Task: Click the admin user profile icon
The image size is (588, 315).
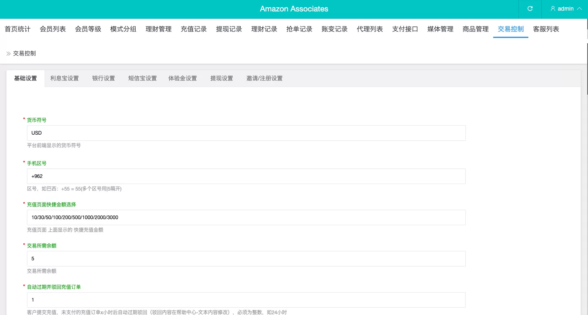Action: pos(553,9)
